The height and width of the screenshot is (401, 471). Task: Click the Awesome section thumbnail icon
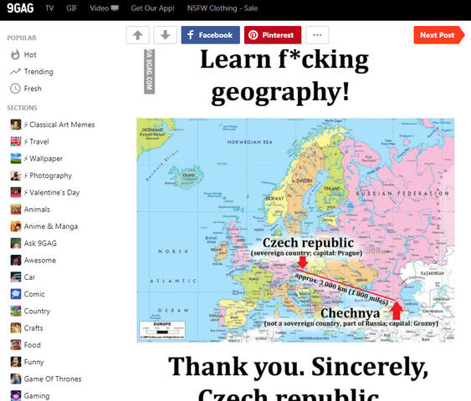pyautogui.click(x=16, y=260)
